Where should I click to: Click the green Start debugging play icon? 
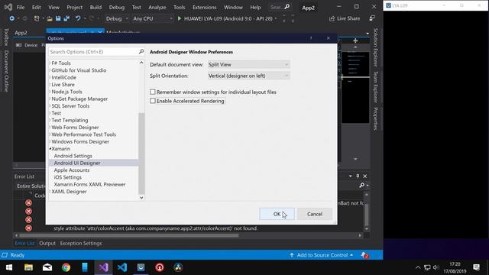click(x=180, y=18)
